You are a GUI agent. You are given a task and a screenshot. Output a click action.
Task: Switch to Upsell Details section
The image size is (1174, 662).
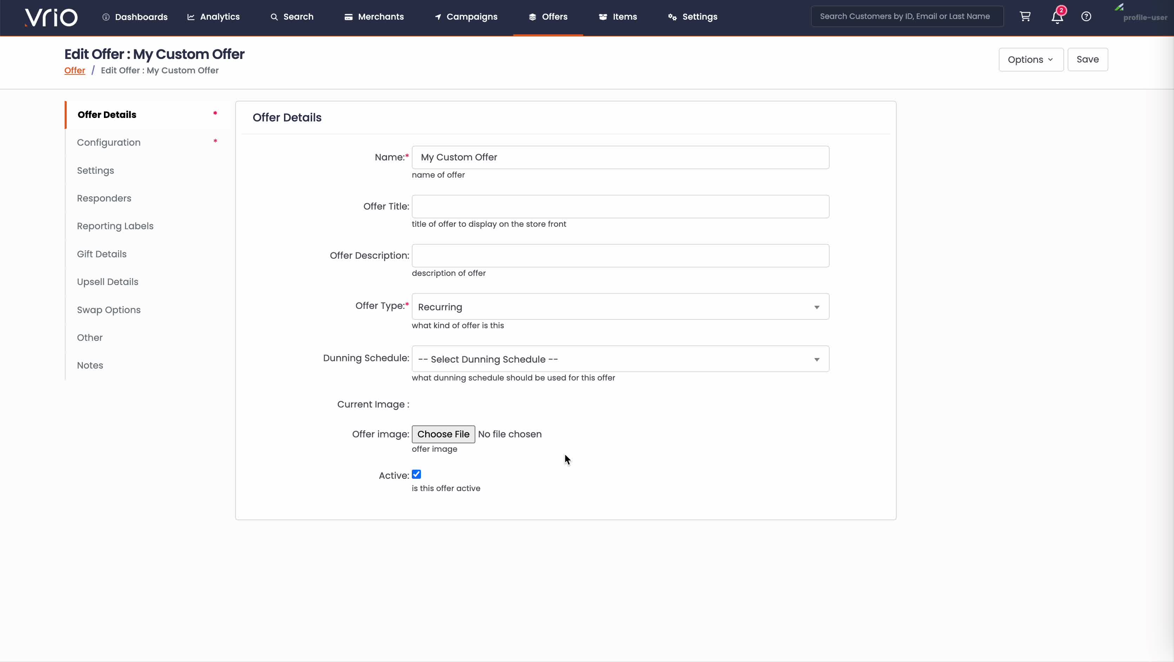[x=147, y=282]
